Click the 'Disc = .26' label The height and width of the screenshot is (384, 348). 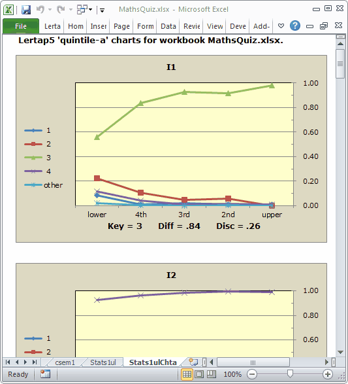tap(238, 226)
